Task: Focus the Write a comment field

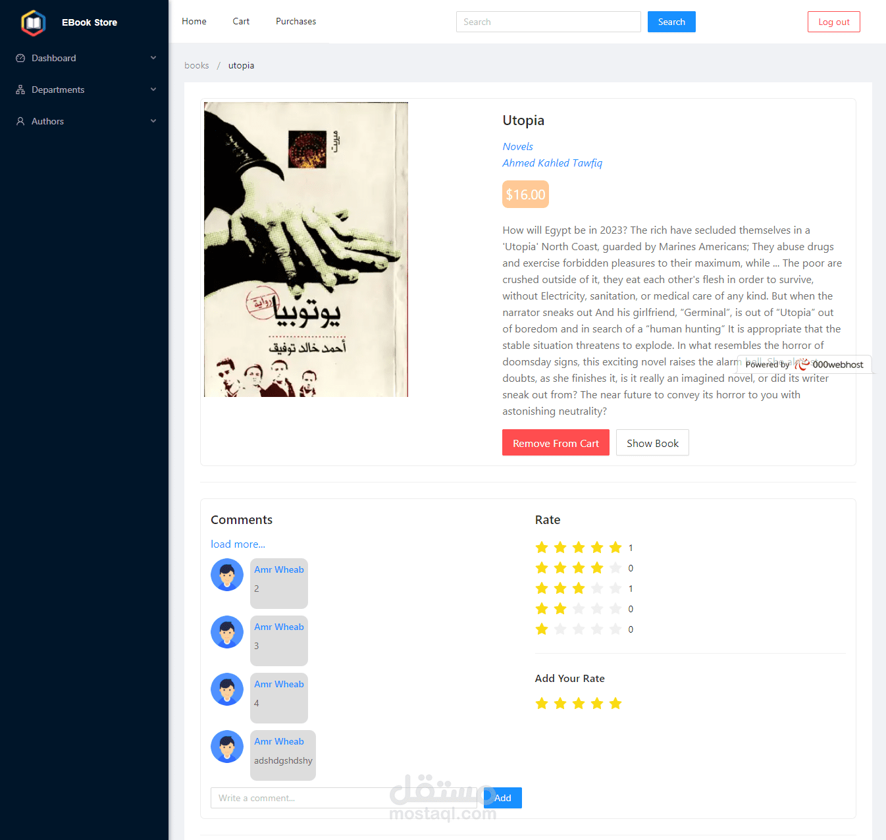Action: coord(344,798)
